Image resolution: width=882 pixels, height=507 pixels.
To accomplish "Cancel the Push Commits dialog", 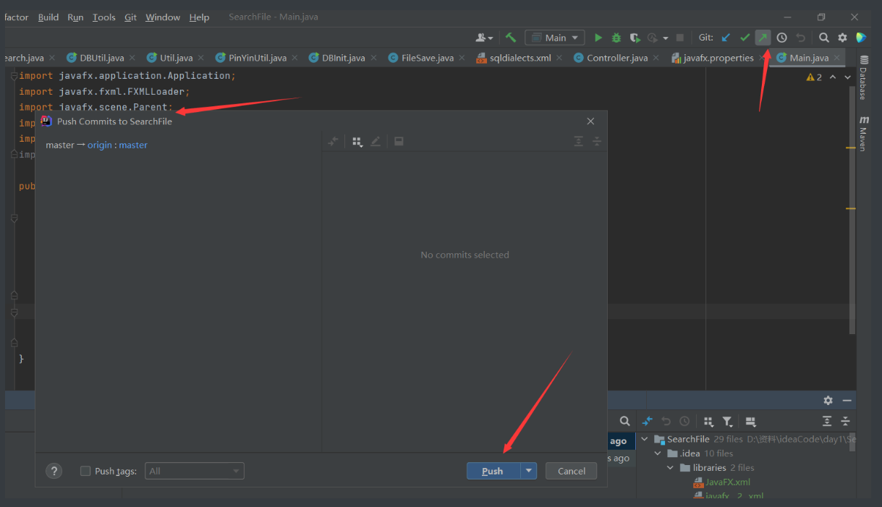I will coord(572,471).
